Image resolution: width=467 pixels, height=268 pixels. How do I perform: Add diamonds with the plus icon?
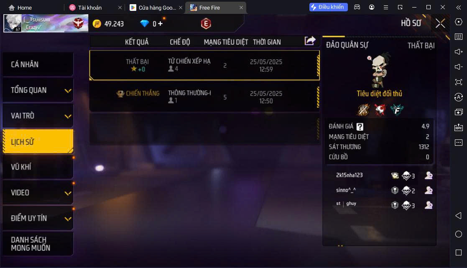(160, 23)
